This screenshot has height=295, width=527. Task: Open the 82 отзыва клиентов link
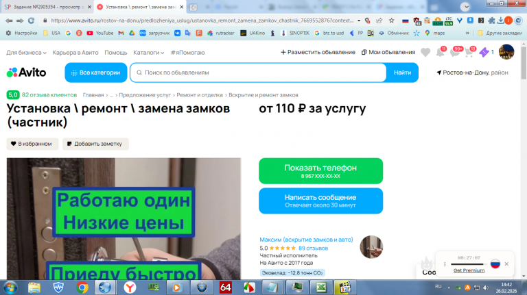(x=49, y=95)
